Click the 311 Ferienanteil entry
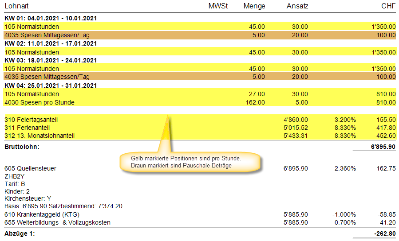Viewport: 399px width, 241px height. click(28, 128)
